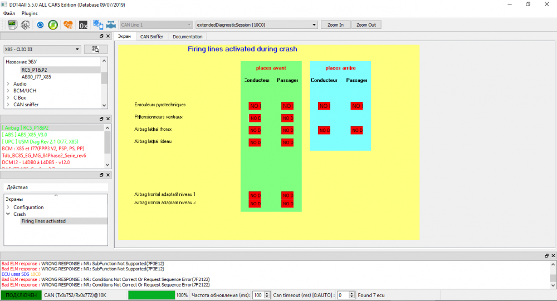
Task: Click the refresh rate field showing 100
Action: coord(258,295)
